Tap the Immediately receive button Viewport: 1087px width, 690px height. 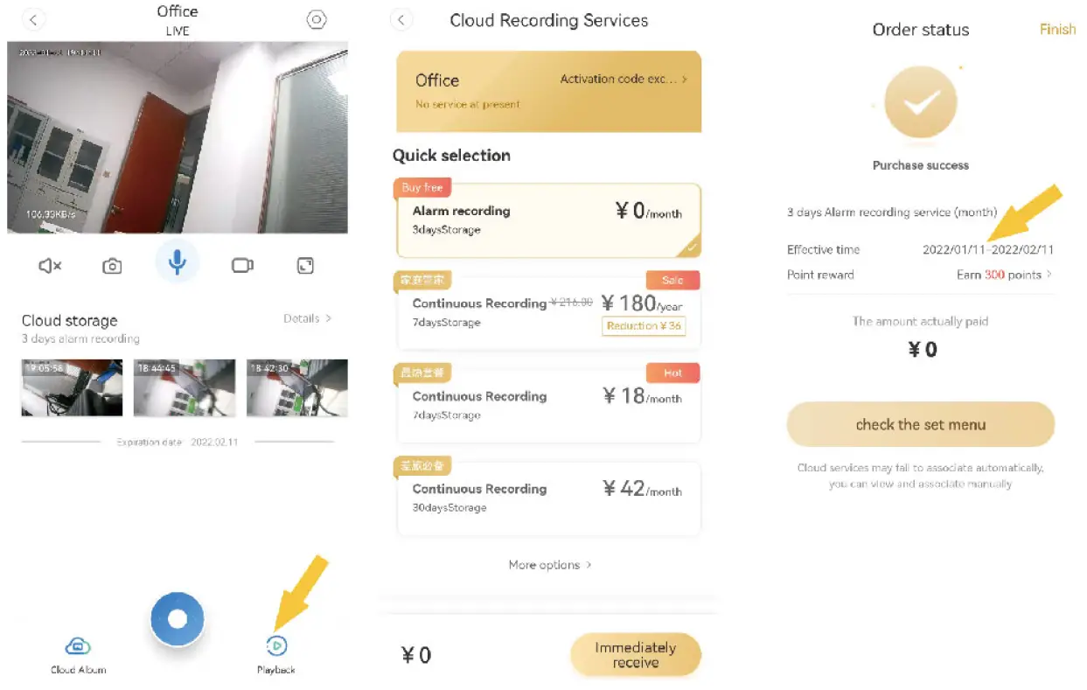coord(635,655)
